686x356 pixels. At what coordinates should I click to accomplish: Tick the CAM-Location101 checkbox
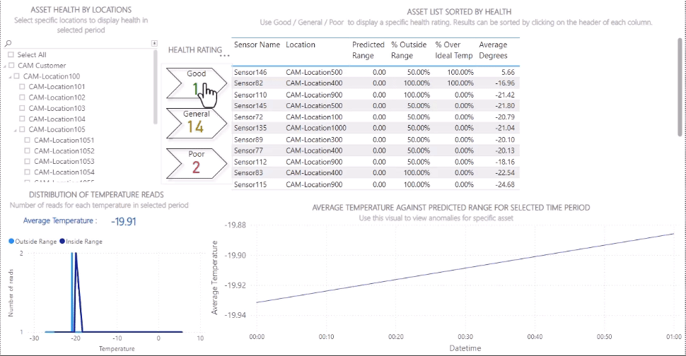pyautogui.click(x=22, y=87)
